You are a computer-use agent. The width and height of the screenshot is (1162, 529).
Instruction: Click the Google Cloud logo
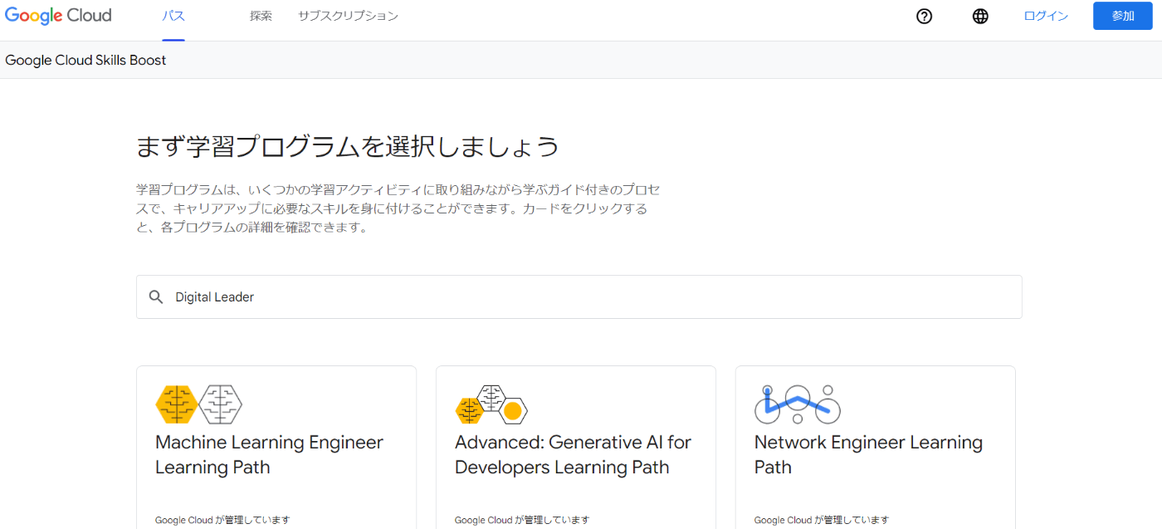pyautogui.click(x=58, y=16)
